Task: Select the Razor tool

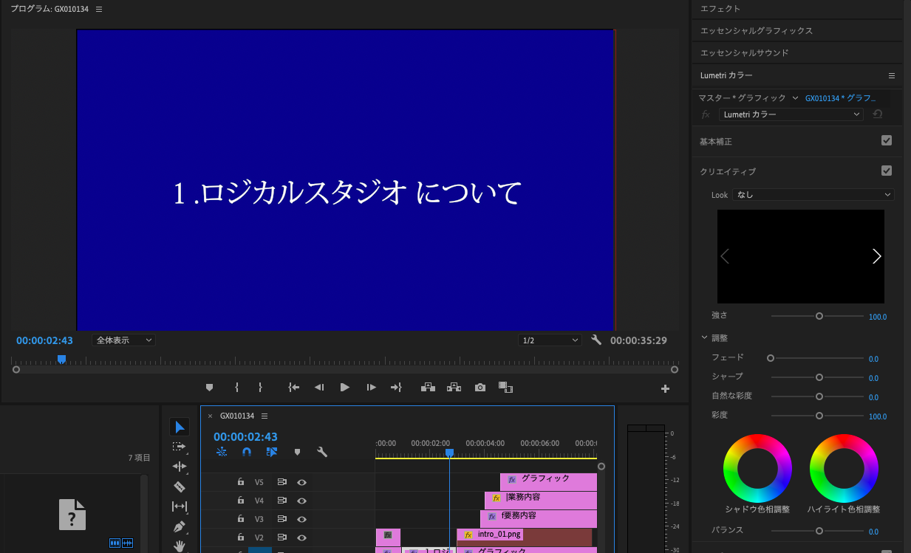Action: coord(180,487)
